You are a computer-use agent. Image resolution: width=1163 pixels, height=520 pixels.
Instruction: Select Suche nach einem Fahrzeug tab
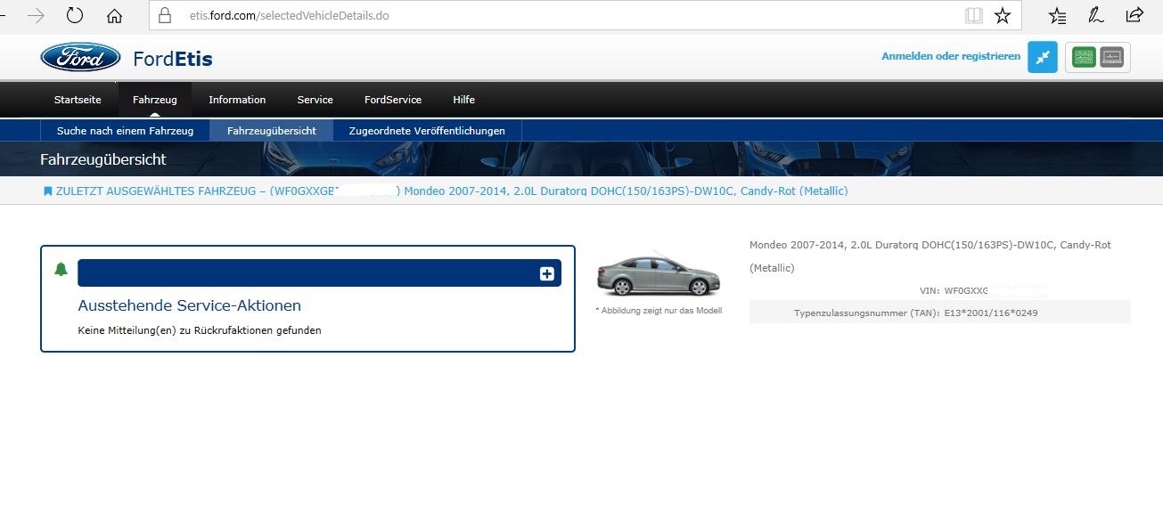pos(125,131)
